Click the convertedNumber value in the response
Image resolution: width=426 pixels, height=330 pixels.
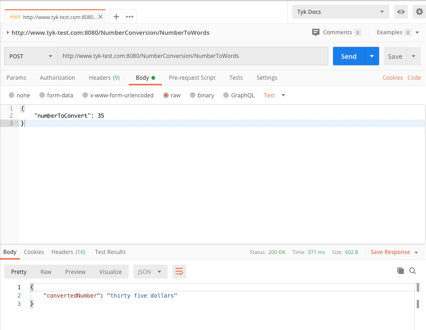[142, 295]
